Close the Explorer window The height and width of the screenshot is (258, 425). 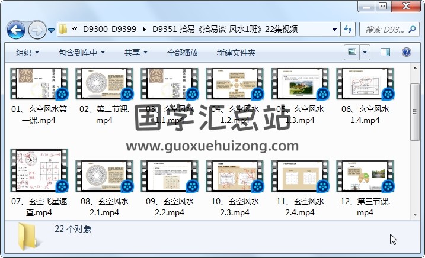pyautogui.click(x=406, y=7)
